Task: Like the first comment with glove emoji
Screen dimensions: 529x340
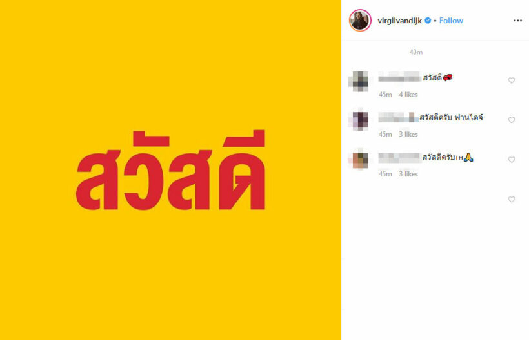Action: point(512,80)
